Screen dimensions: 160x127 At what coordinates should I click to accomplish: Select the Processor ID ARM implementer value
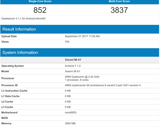tap(103, 85)
